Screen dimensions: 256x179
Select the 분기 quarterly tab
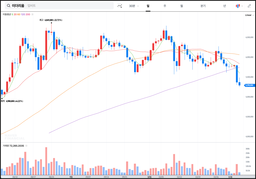pyautogui.click(x=203, y=6)
